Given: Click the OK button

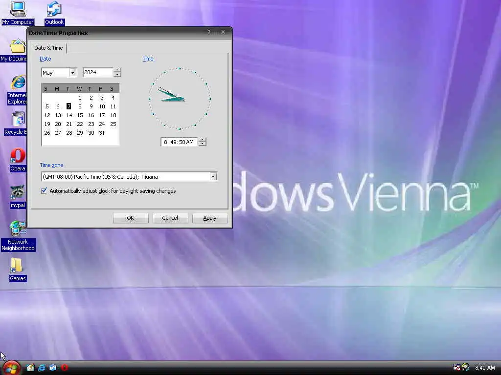Looking at the screenshot, I should [130, 218].
